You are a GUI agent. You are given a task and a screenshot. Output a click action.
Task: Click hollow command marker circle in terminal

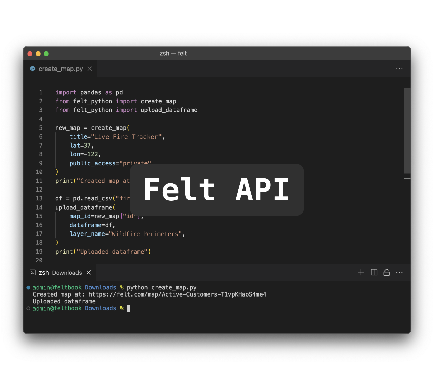(29, 308)
